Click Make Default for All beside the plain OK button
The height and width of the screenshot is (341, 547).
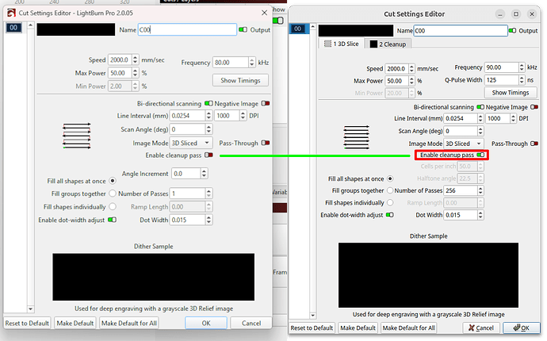click(x=128, y=324)
